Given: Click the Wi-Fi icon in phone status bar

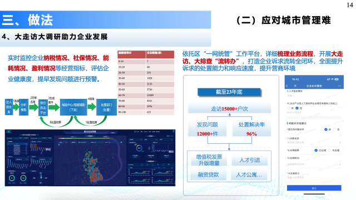Looking at the screenshot, I should (x=333, y=79).
